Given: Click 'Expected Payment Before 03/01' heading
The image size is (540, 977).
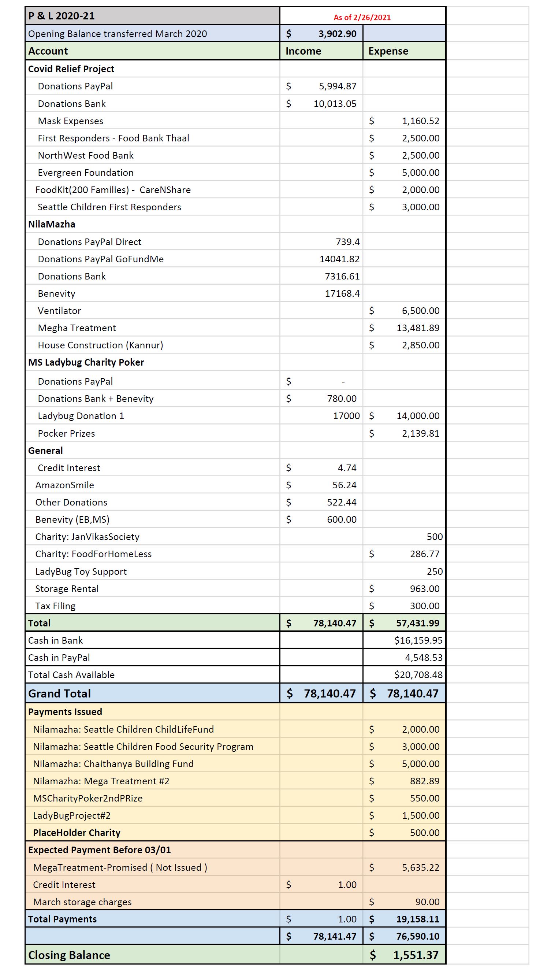Looking at the screenshot, I should click(152, 850).
